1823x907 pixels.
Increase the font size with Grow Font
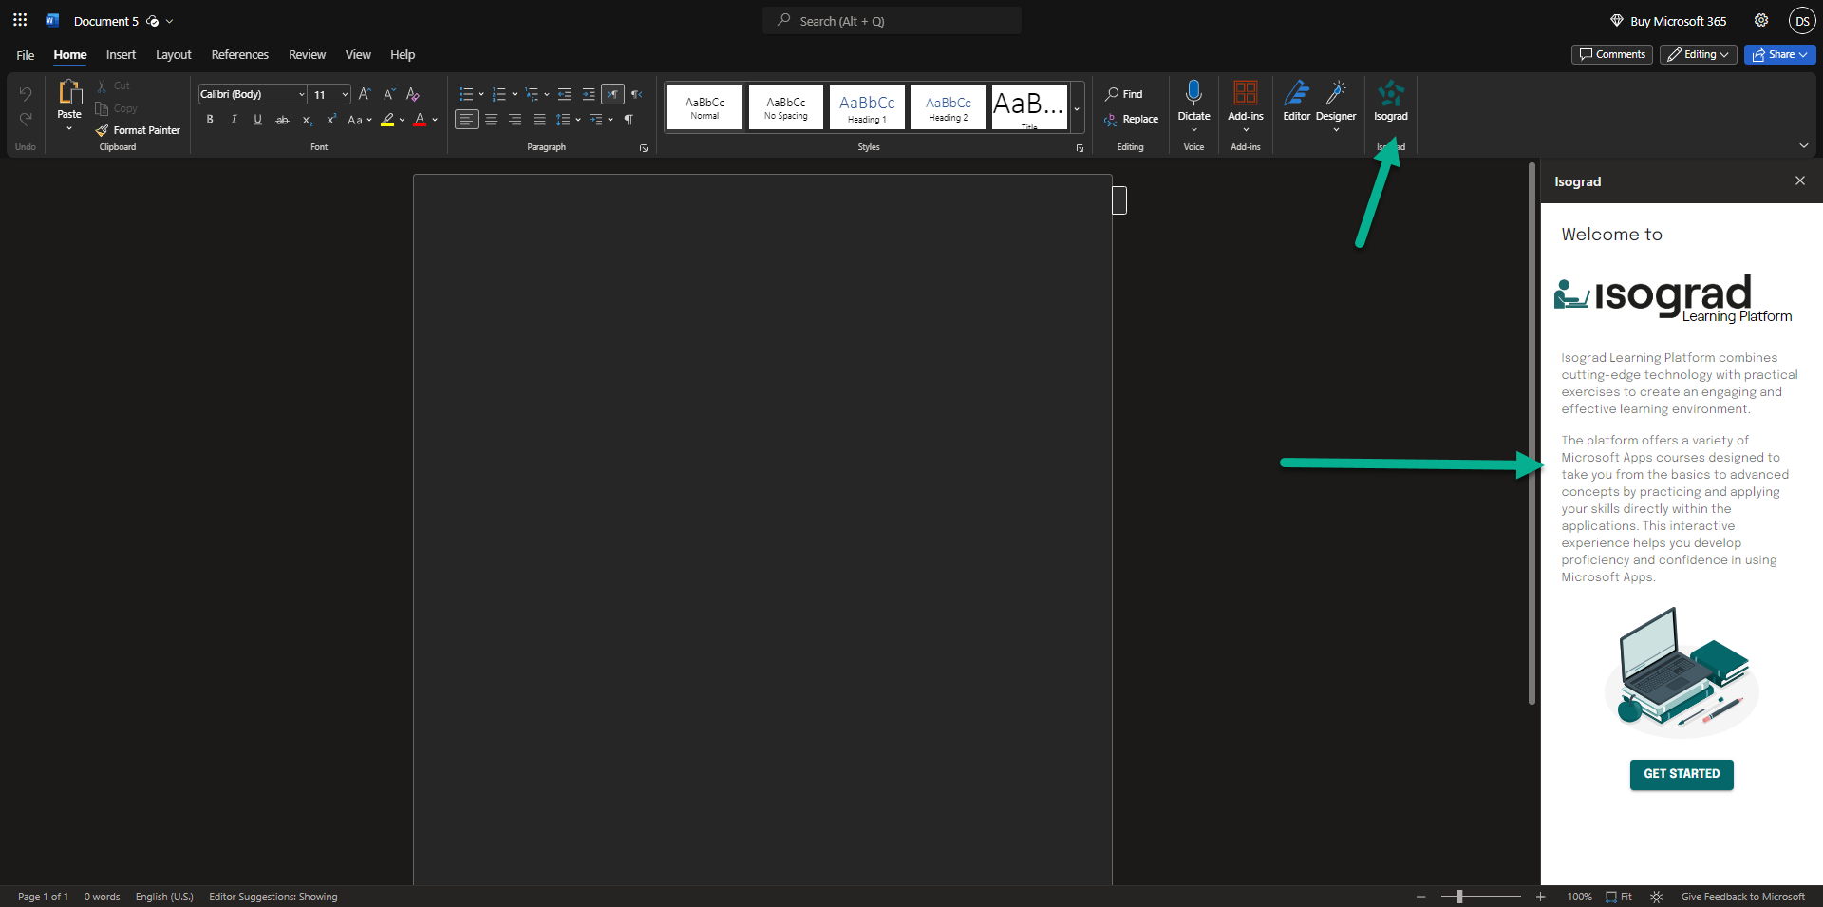point(365,94)
